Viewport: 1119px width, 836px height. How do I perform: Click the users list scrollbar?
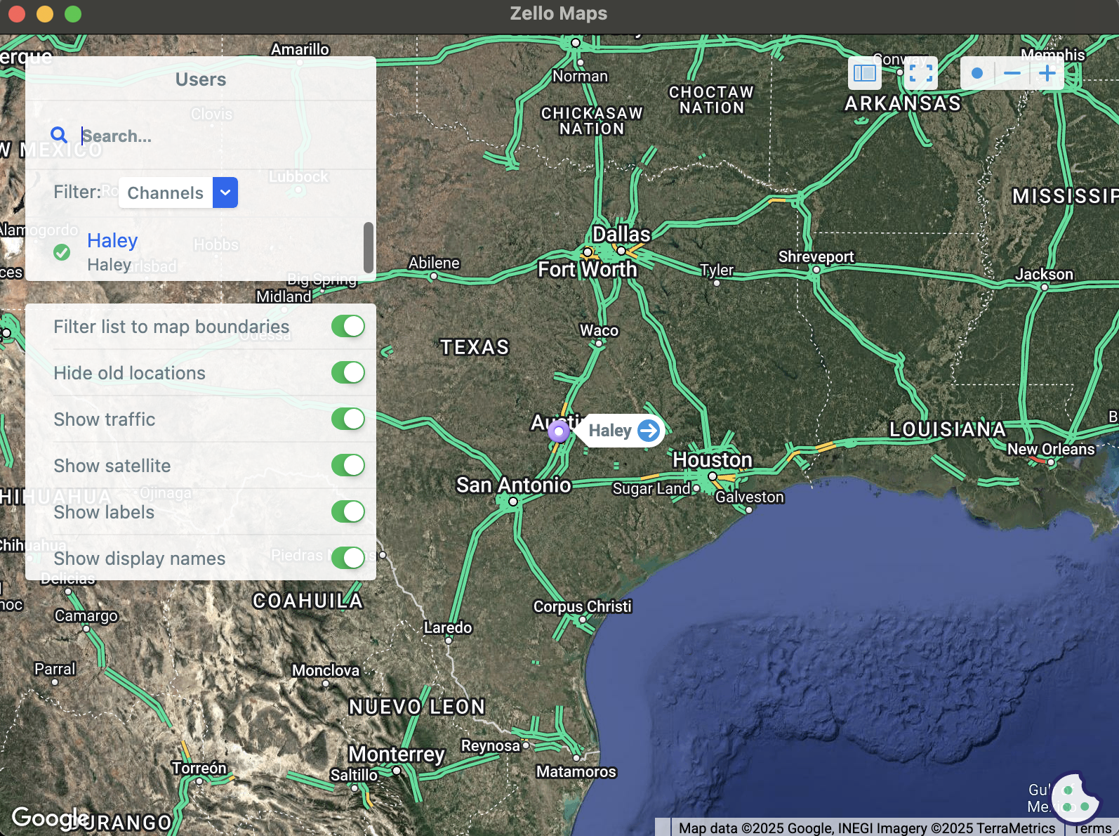tap(369, 247)
